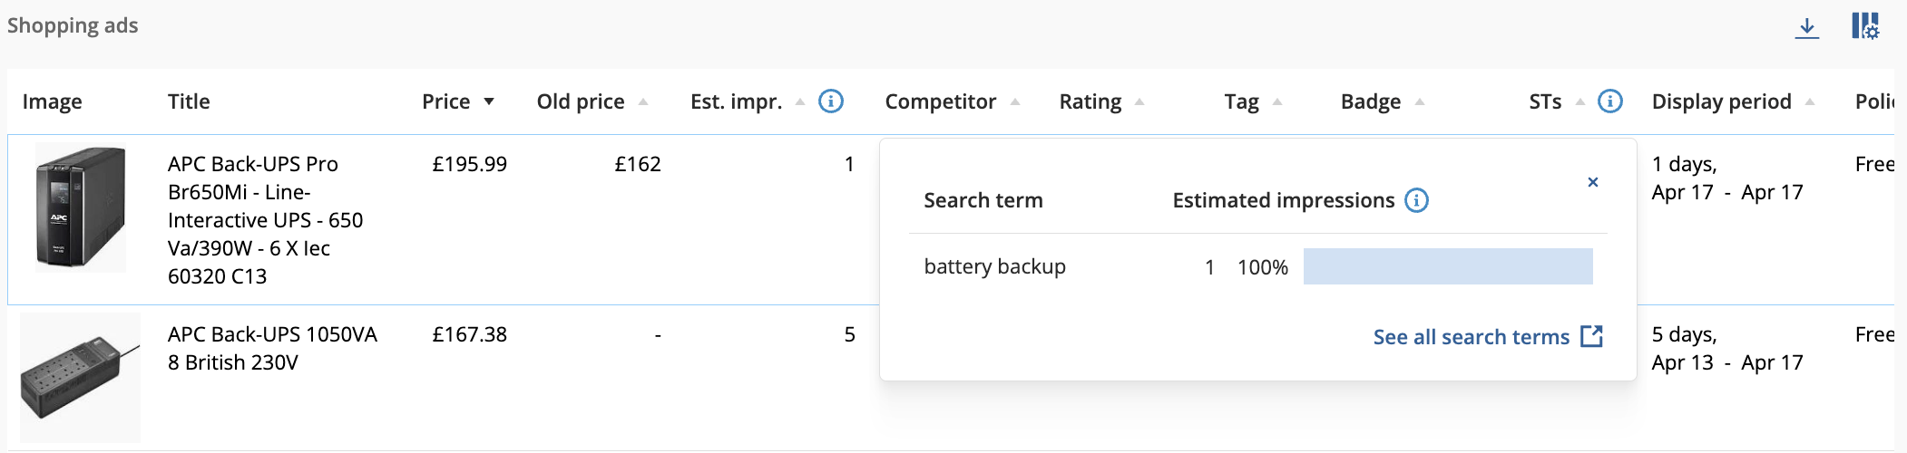This screenshot has height=453, width=1907.
Task: Close the search term popup
Action: (1592, 182)
